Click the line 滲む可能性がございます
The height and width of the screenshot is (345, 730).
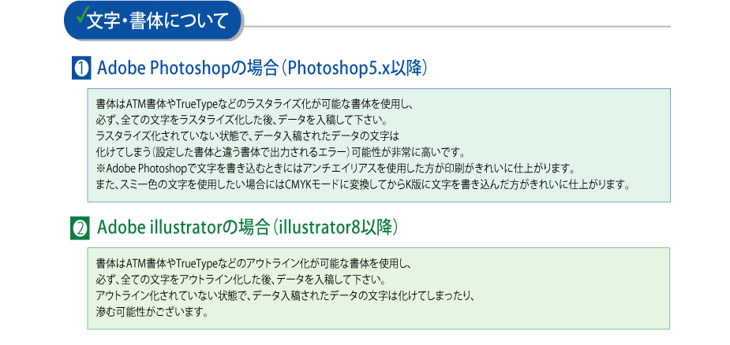click(152, 311)
